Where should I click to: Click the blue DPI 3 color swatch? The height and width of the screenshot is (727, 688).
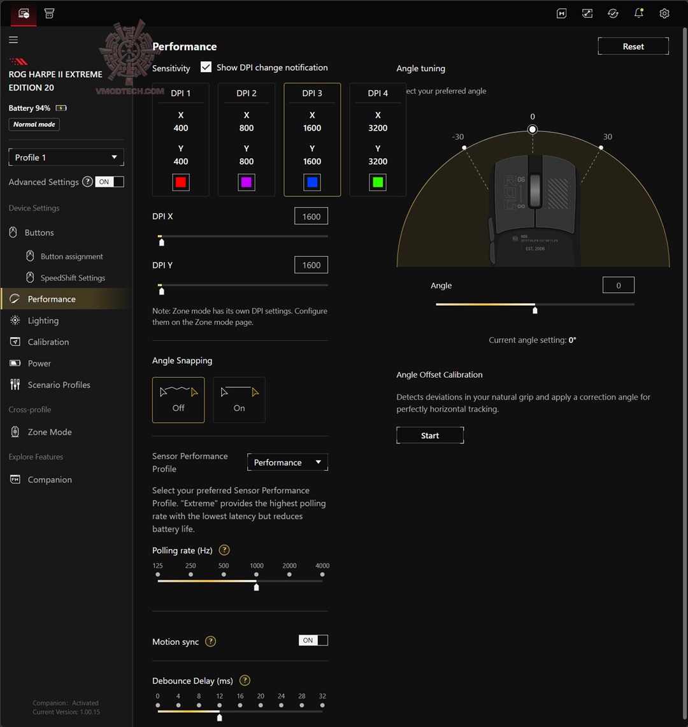click(x=312, y=182)
